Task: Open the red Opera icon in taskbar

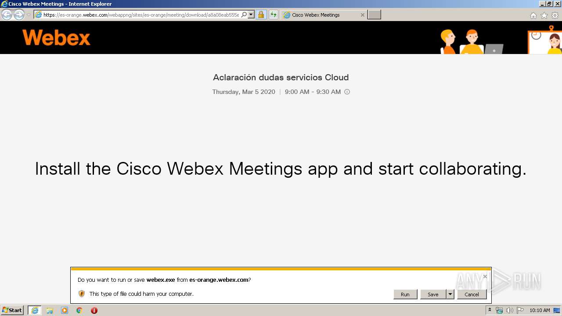Action: (94, 310)
